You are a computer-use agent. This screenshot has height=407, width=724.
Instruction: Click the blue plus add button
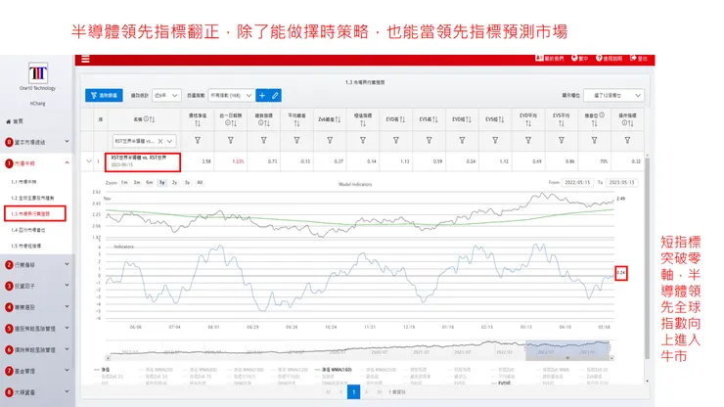pos(262,95)
